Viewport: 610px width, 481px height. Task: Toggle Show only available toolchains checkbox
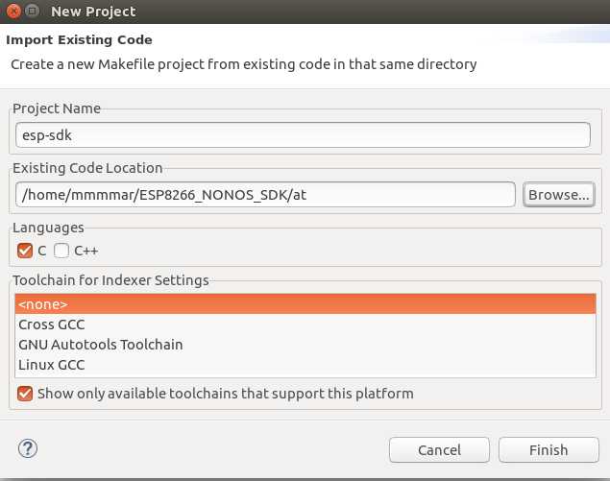point(25,394)
